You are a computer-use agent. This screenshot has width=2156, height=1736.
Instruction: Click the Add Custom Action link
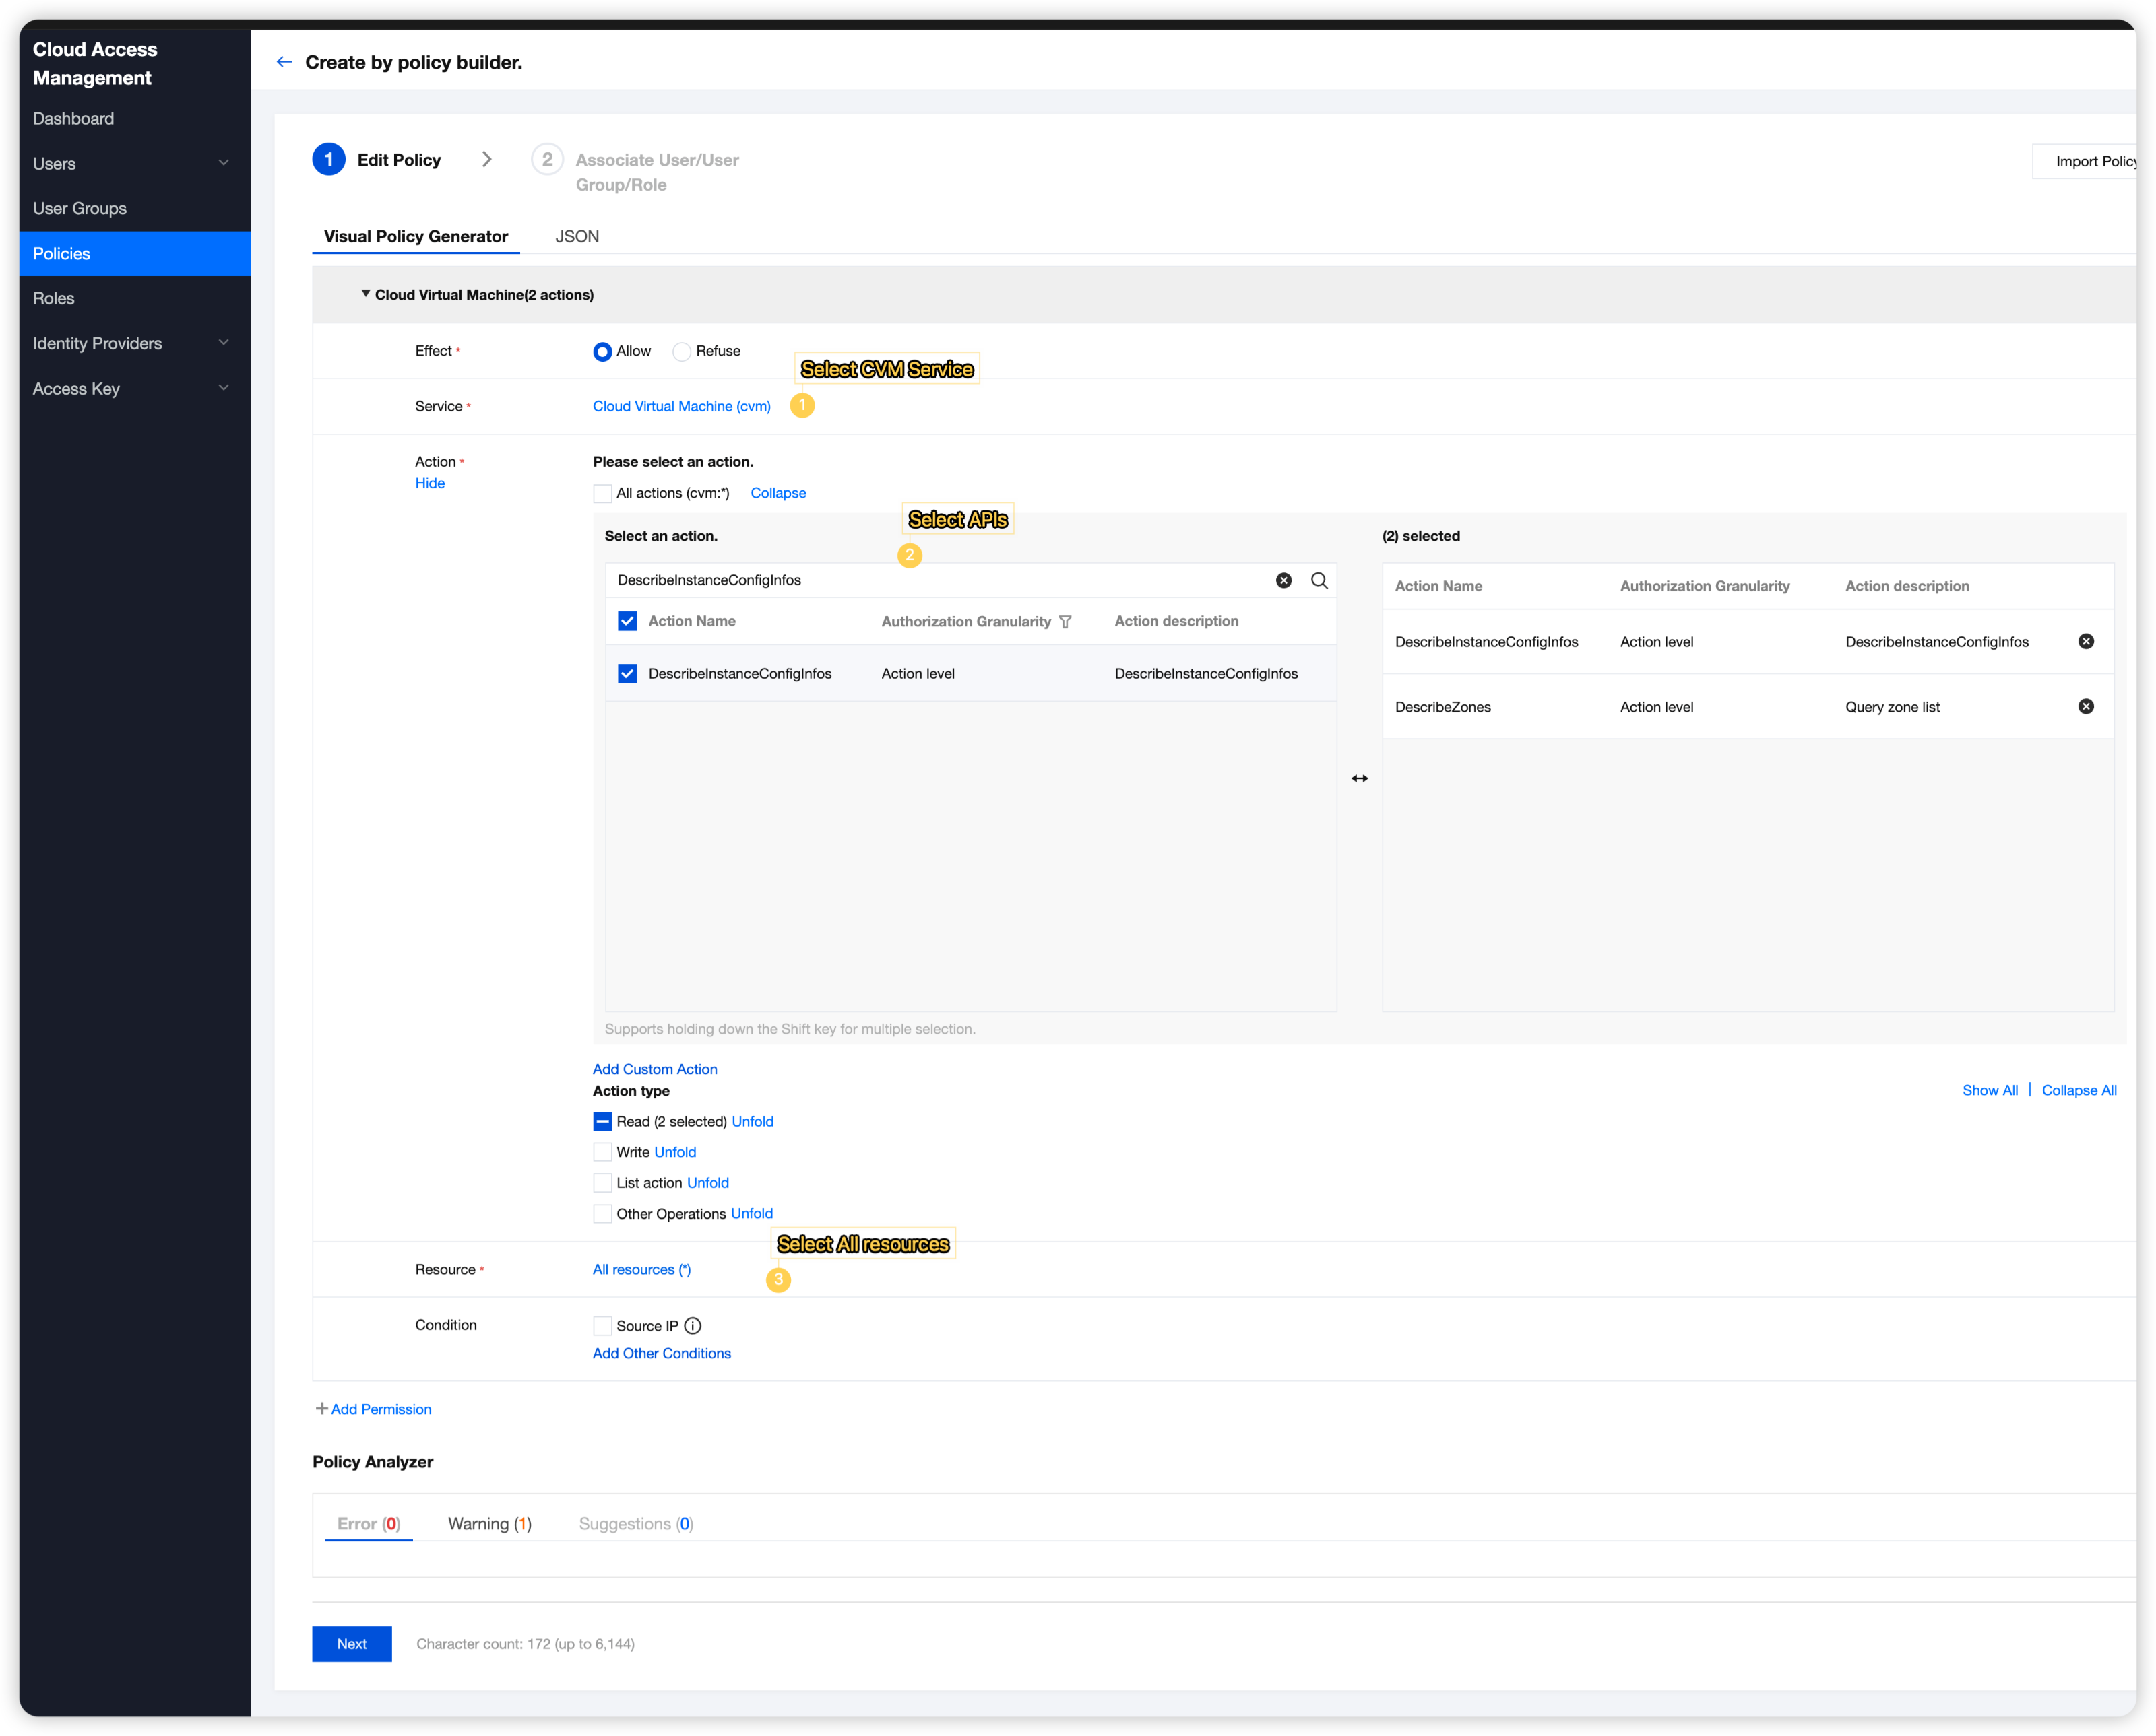654,1069
